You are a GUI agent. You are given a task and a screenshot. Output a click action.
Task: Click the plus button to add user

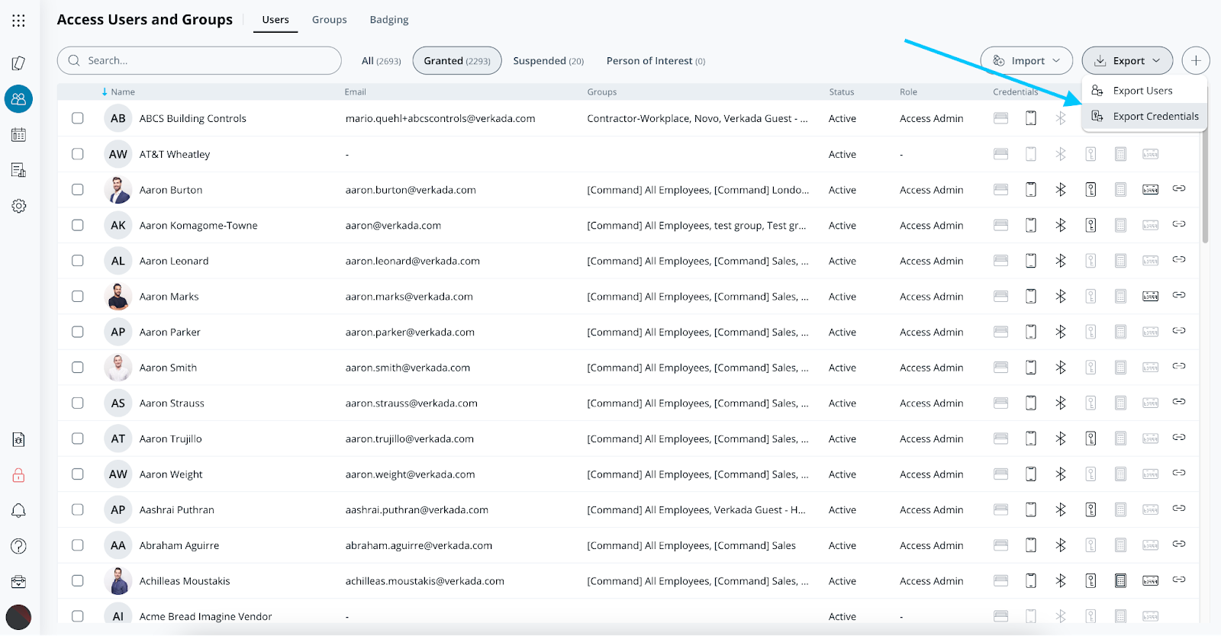(1195, 61)
